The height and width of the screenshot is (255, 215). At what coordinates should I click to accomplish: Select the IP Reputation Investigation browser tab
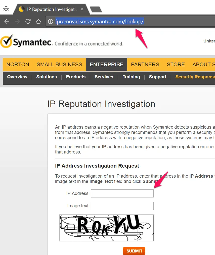click(52, 9)
